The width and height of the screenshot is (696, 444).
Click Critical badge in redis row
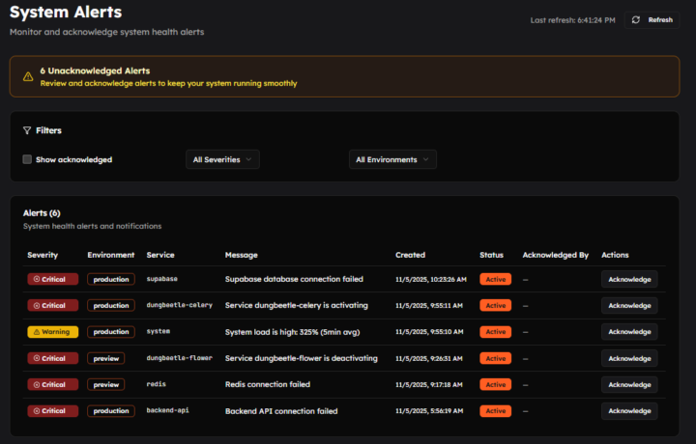pyautogui.click(x=53, y=384)
